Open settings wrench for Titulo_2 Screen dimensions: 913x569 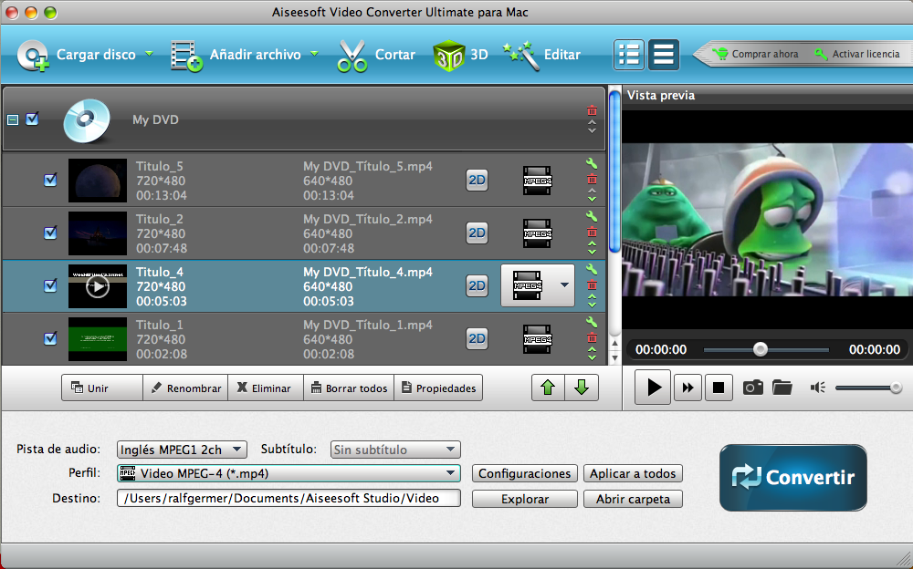[592, 216]
